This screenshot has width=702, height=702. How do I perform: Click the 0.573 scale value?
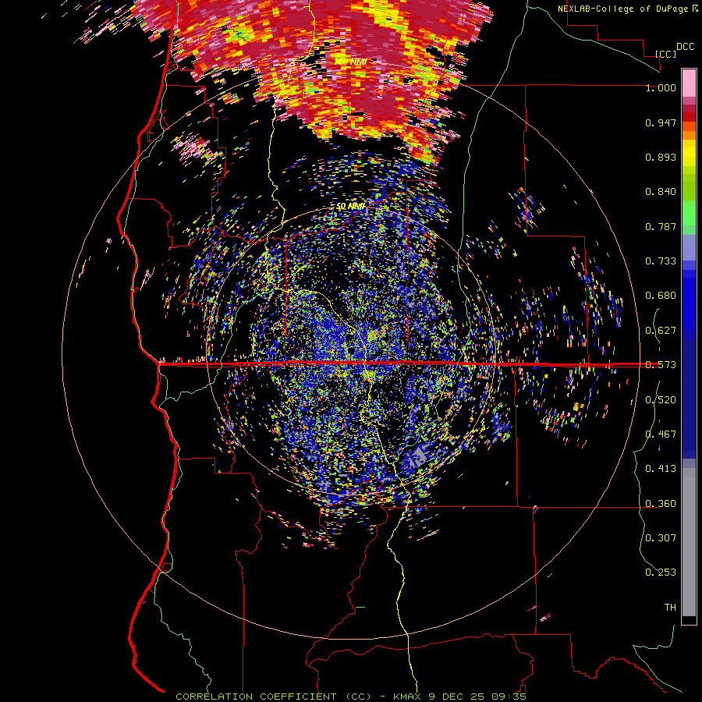coord(661,365)
